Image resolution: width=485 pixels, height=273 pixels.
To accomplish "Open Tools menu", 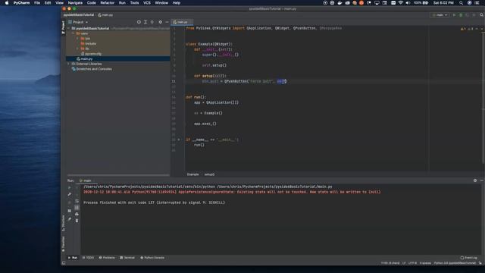I will point(134,3).
